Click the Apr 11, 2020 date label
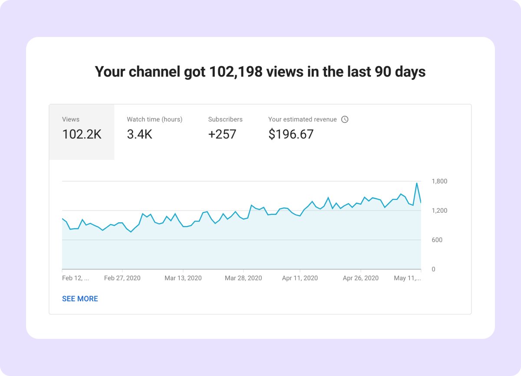 [x=300, y=278]
